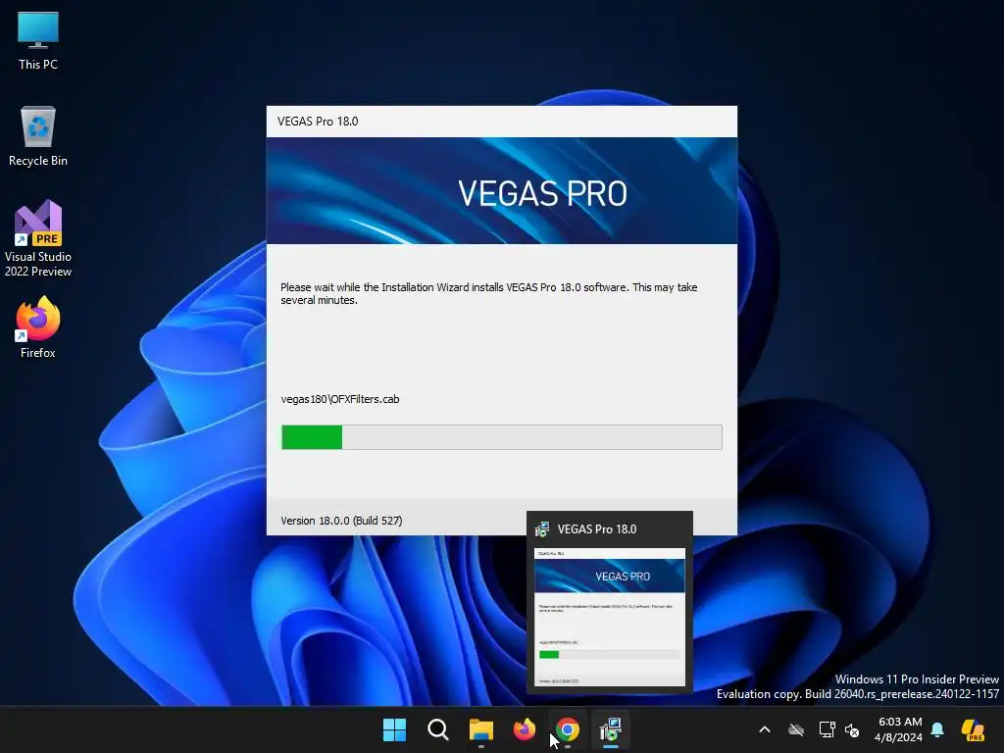Switch to Google Chrome on taskbar
This screenshot has width=1004, height=753.
pos(568,729)
